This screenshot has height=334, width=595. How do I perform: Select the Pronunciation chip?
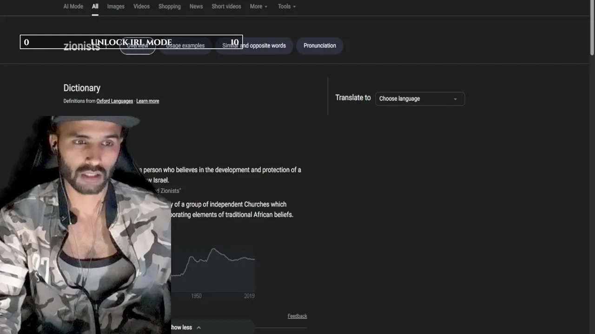(x=320, y=45)
